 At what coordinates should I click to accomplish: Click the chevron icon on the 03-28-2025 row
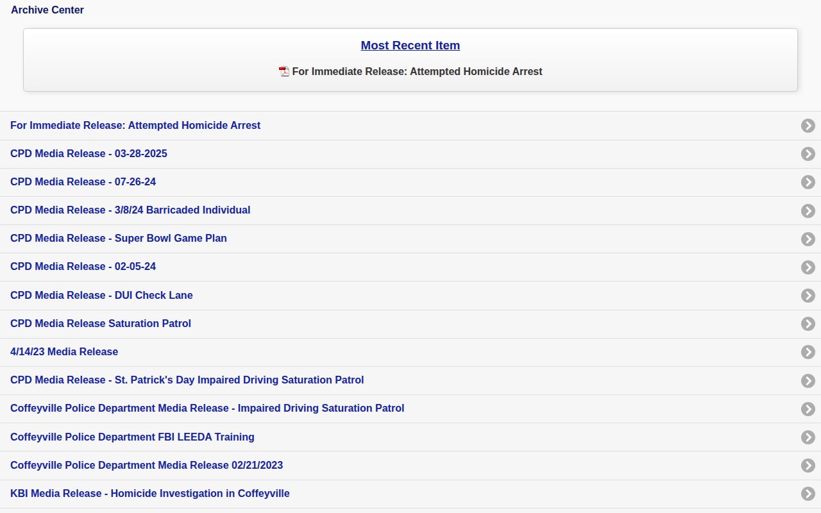coord(808,154)
